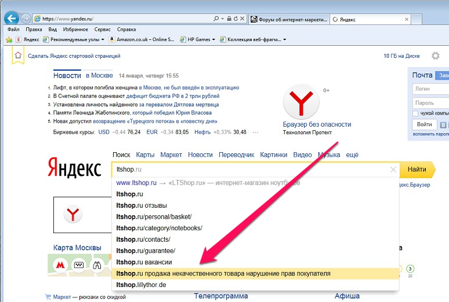449x302 pixels.
Task: Select the ltshop.ru отзывы suggestion
Action: (255, 205)
